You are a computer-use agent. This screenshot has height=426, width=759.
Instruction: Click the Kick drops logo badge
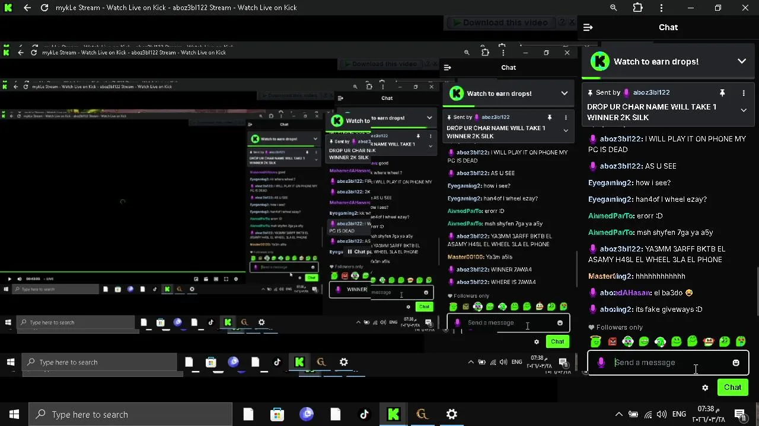[x=600, y=62]
